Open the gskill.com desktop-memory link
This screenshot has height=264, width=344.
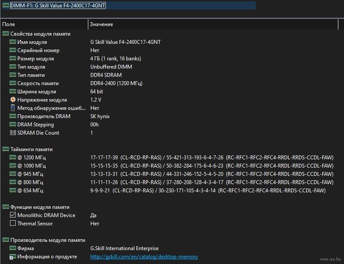pos(144,257)
